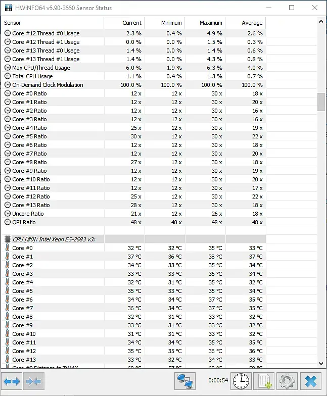Open sensor settings gear icon

tap(287, 381)
